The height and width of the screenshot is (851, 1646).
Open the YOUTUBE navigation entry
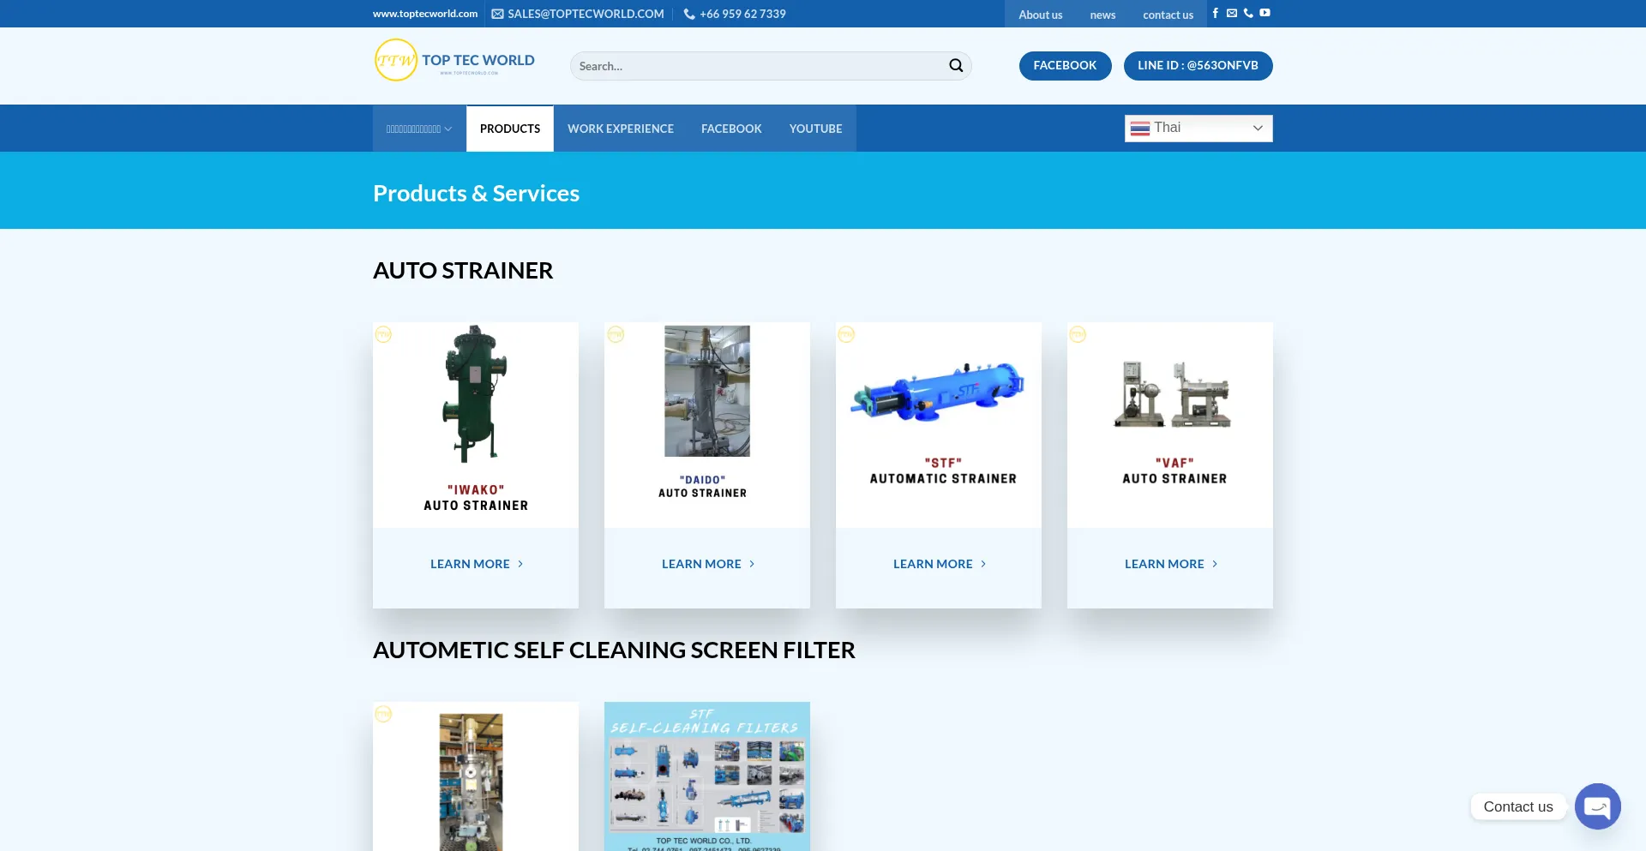(x=815, y=129)
